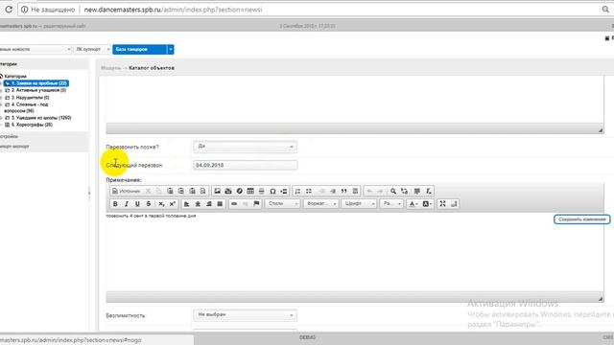Toggle Source view in the notes editor

[x=126, y=191]
